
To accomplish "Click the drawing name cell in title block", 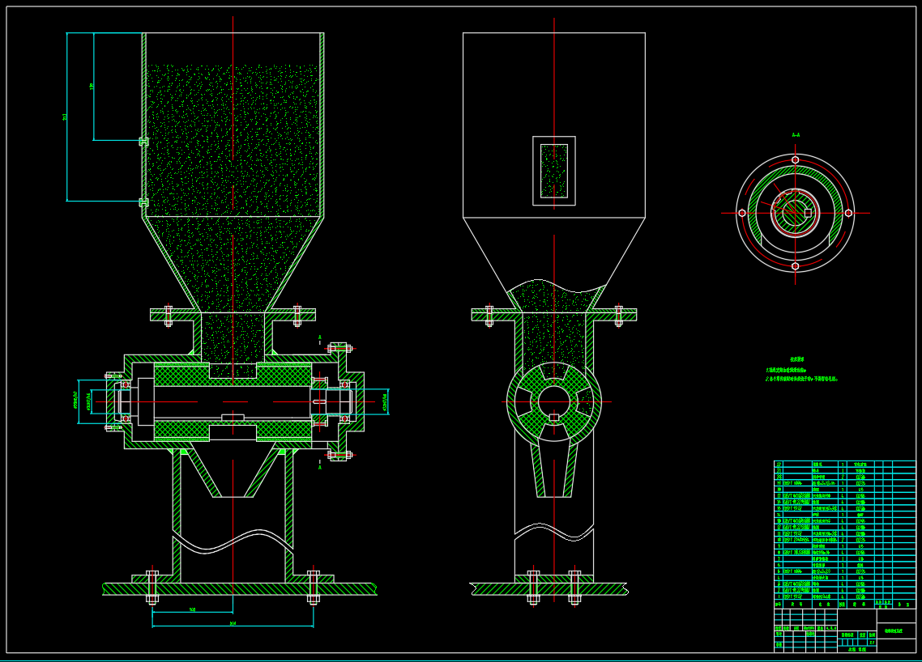I will (x=896, y=630).
